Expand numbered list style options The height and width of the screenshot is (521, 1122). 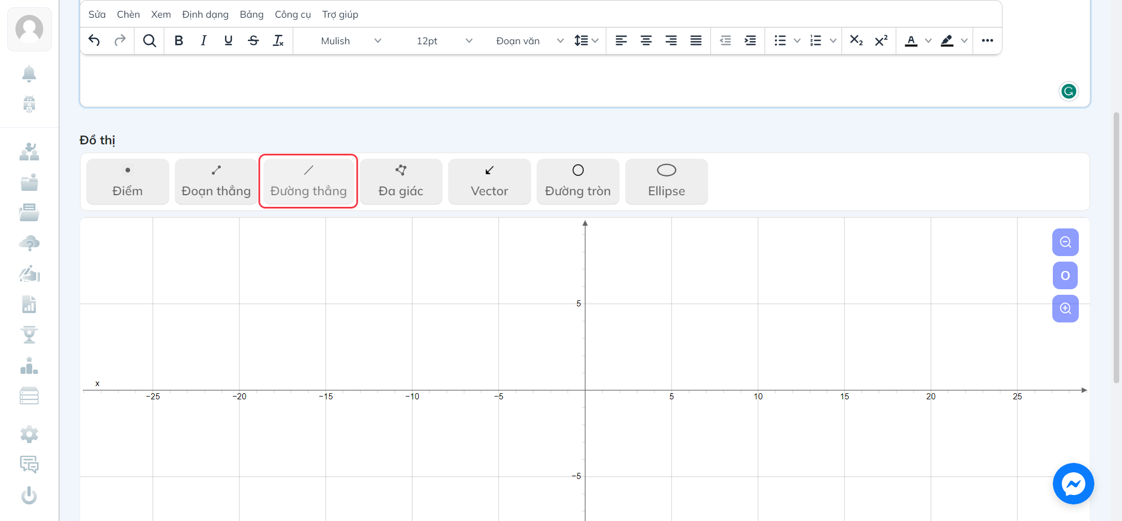(x=833, y=40)
